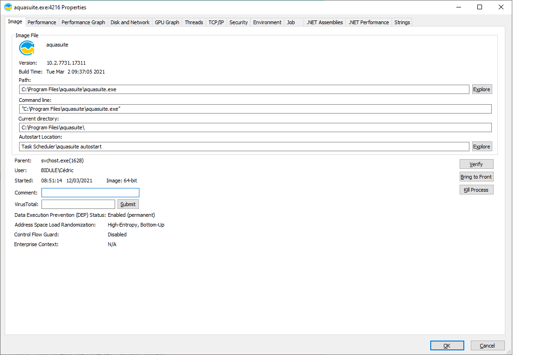537x355 pixels.
Task: Open the Strings tab
Action: tap(402, 22)
